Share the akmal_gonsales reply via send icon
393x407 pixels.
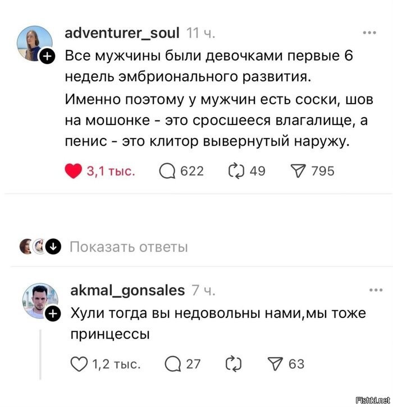click(275, 364)
